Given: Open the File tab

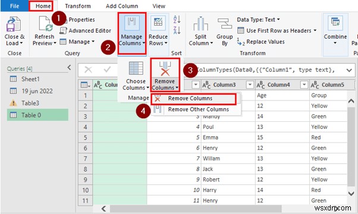Looking at the screenshot, I should [x=15, y=6].
